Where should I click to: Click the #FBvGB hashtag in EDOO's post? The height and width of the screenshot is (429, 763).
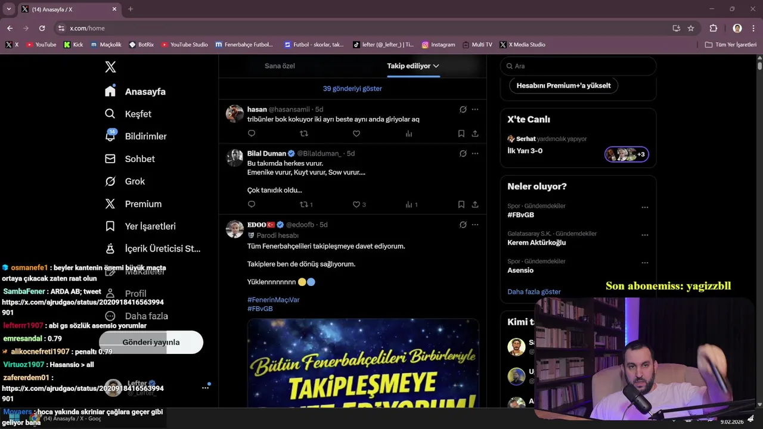pyautogui.click(x=260, y=309)
